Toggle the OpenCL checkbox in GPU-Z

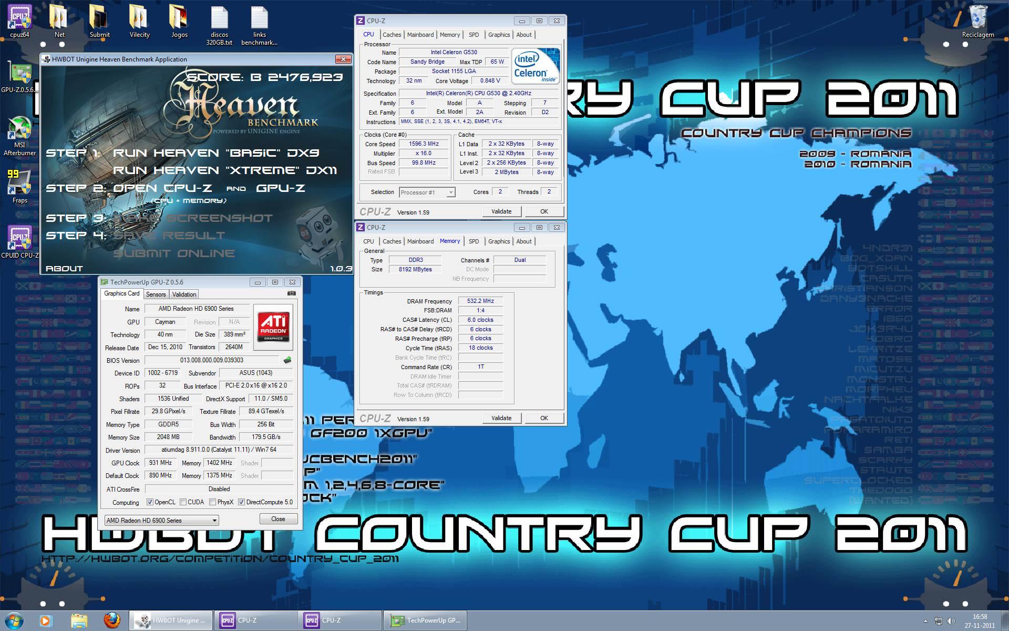(x=150, y=502)
